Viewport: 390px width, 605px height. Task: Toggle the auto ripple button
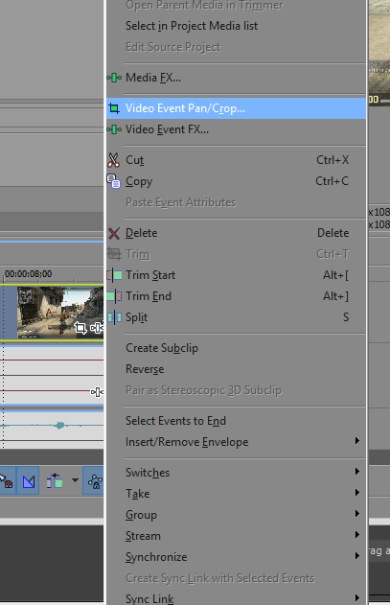[x=55, y=481]
